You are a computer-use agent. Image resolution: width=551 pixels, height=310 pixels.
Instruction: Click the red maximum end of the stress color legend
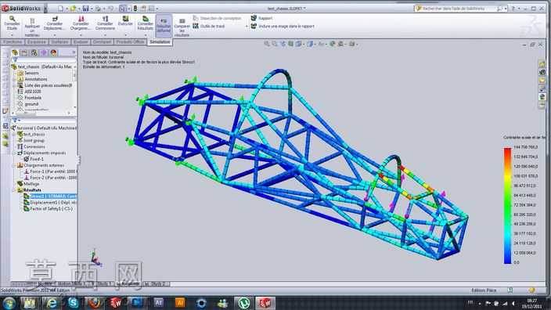[x=507, y=150]
